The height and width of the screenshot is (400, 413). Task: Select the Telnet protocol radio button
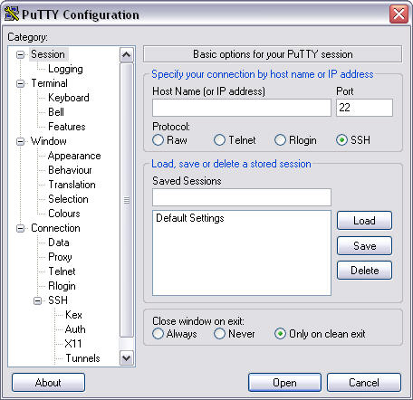click(219, 140)
